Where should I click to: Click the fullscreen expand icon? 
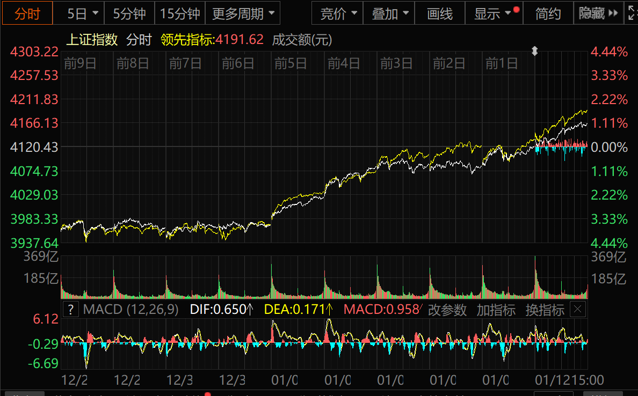coord(632,13)
